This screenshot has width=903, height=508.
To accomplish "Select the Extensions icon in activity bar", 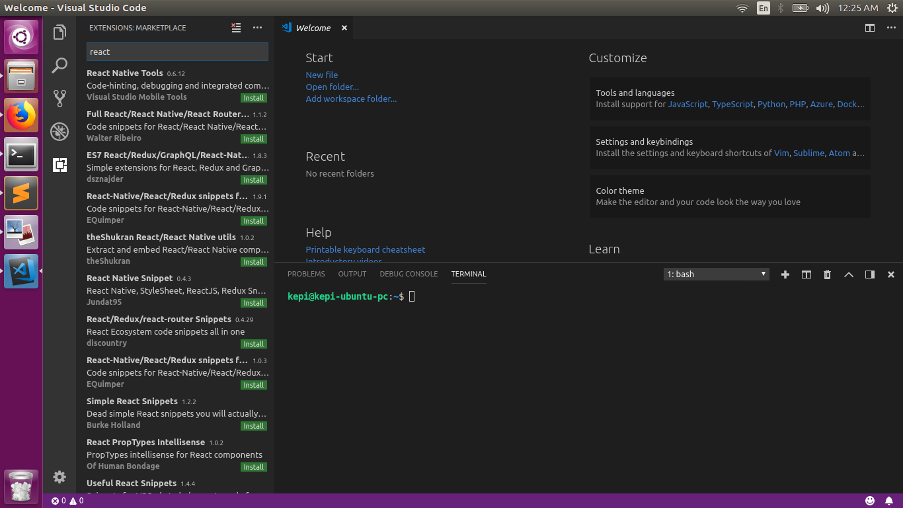I will (x=59, y=165).
